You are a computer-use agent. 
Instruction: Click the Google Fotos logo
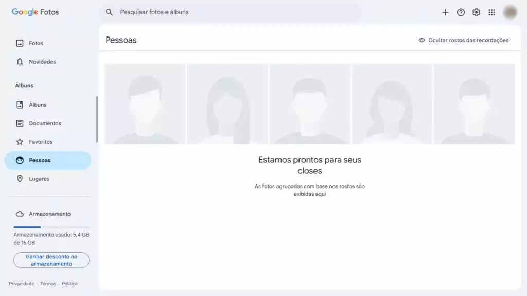pyautogui.click(x=36, y=12)
